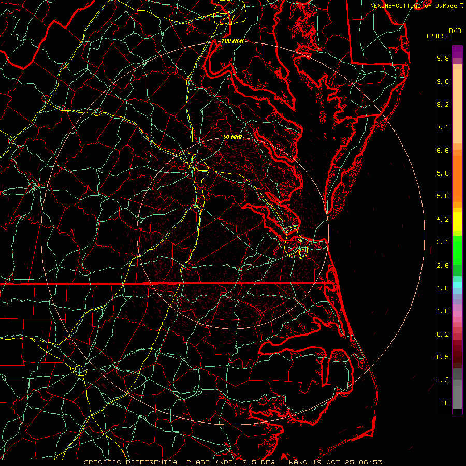Image resolution: width=466 pixels, height=466 pixels.
Task: Click the 6.6 scale value
Action: (443, 150)
